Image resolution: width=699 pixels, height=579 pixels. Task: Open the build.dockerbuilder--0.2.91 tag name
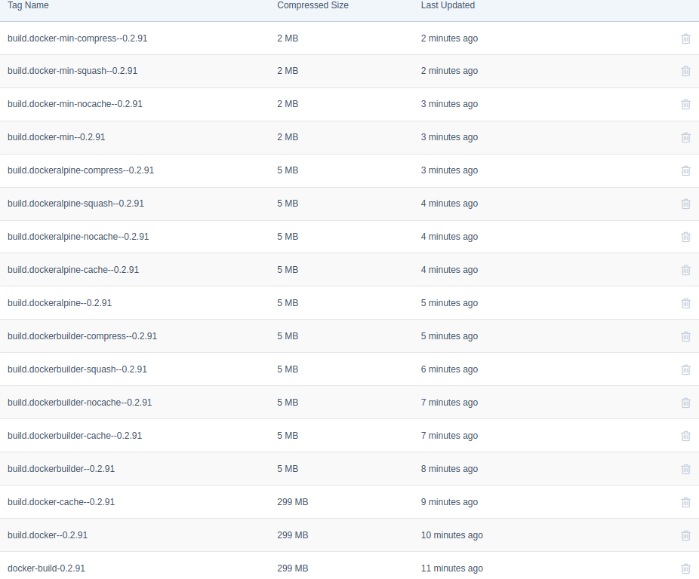pos(61,469)
